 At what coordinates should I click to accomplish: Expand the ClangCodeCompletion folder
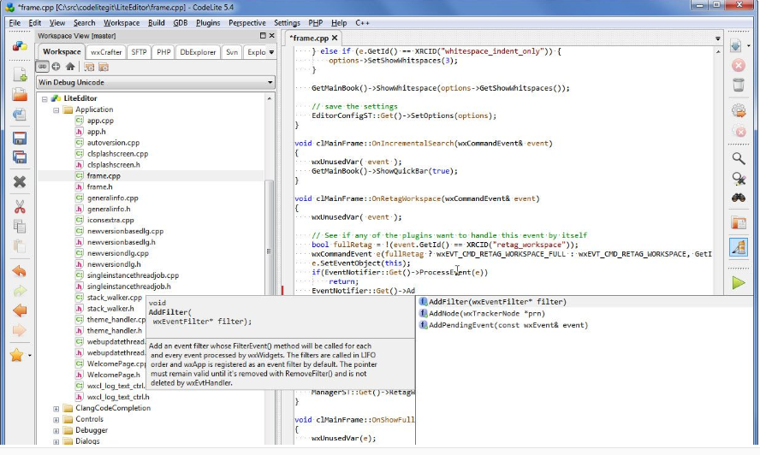(56, 409)
